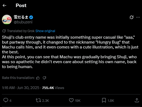
Task: View 755.4K Views analytics
Action: click(53, 88)
